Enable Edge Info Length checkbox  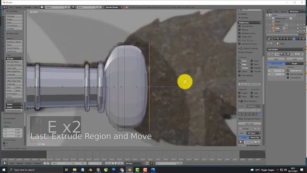point(239,93)
